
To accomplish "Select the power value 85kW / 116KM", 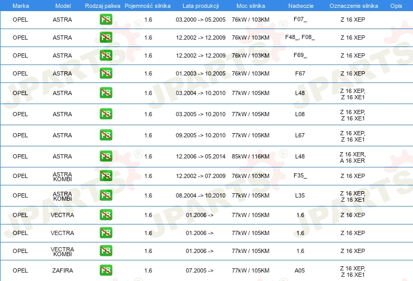I will pyautogui.click(x=250, y=156).
